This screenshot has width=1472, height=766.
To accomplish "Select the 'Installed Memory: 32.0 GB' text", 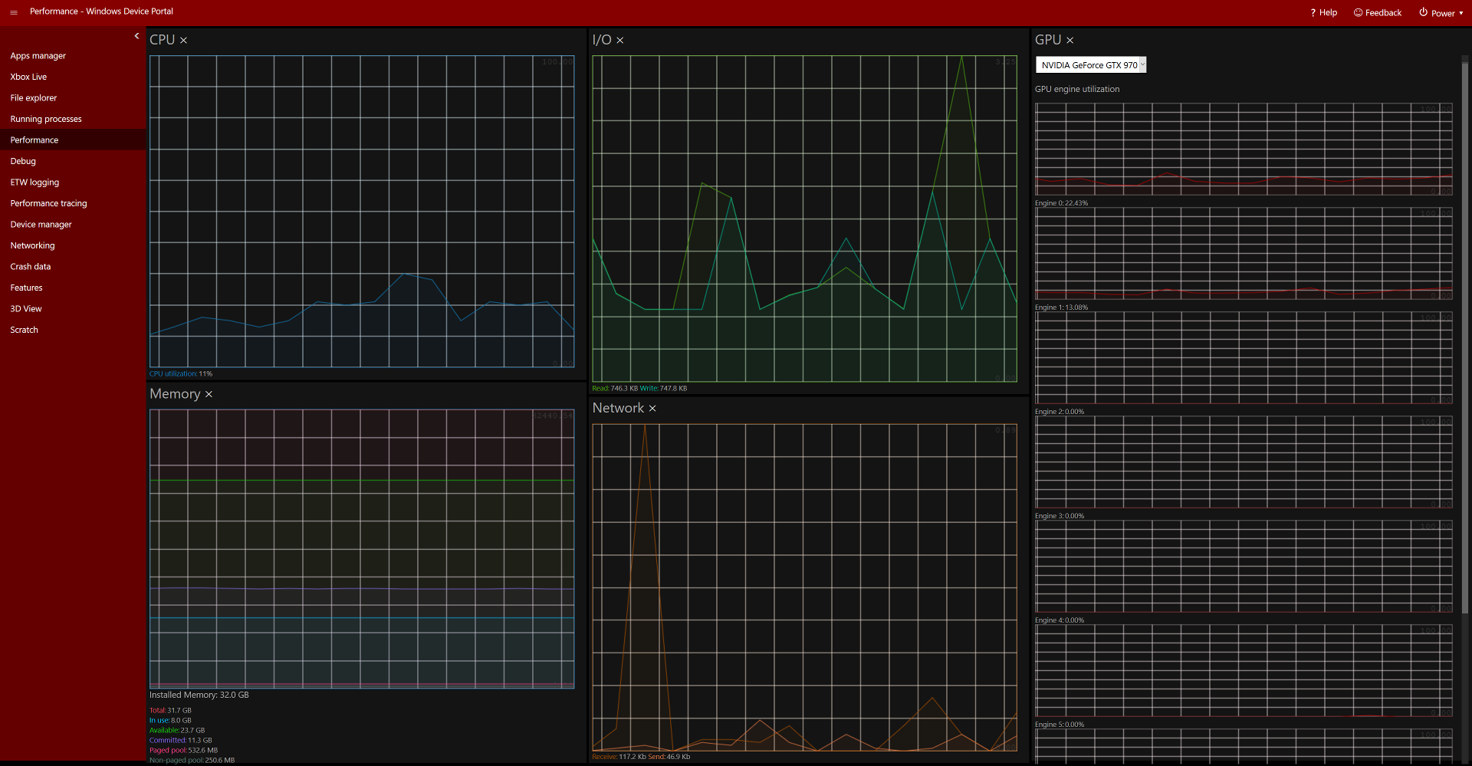I will (x=199, y=695).
